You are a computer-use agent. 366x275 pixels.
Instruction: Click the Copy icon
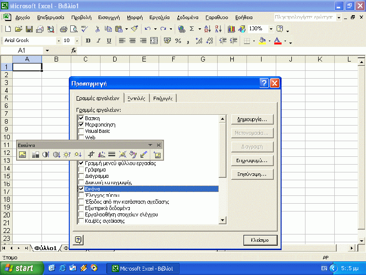(x=108, y=29)
